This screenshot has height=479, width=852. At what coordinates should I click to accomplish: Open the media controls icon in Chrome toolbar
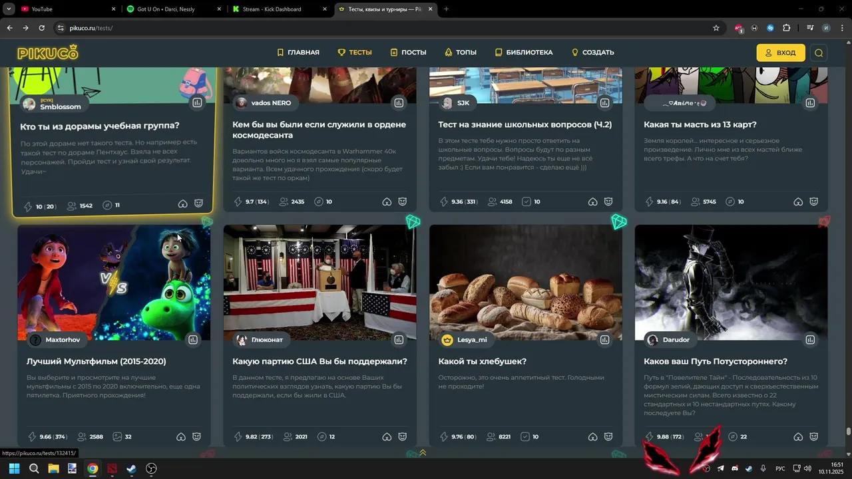810,28
